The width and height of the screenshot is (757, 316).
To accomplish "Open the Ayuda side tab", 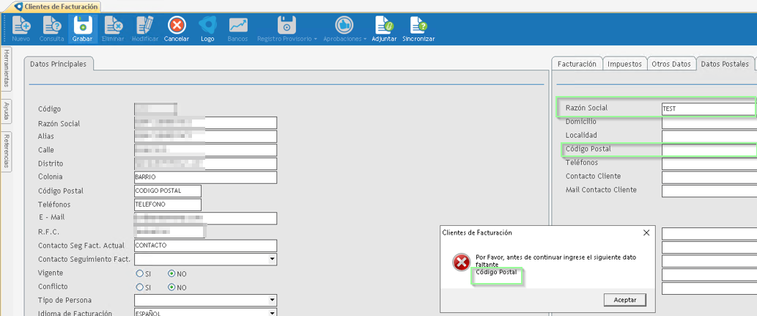I will pos(7,111).
